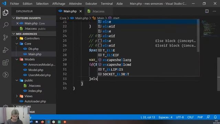Change the UTF-8 encoding
The width and height of the screenshot is (220, 124).
coord(180,117)
